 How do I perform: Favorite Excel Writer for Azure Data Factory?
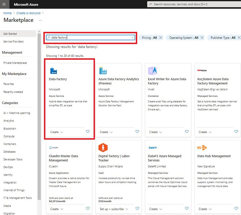point(187,132)
